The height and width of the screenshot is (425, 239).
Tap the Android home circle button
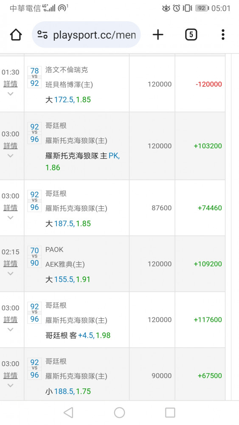coord(119,413)
